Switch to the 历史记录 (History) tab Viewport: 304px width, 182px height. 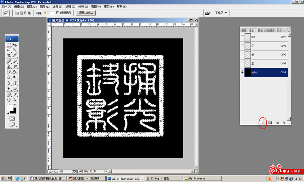[269, 30]
